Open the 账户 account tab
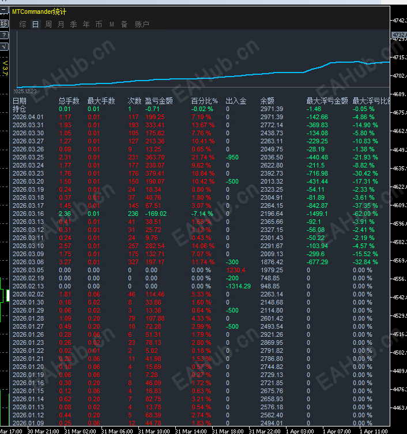The width and height of the screenshot is (407, 434). pyautogui.click(x=142, y=24)
